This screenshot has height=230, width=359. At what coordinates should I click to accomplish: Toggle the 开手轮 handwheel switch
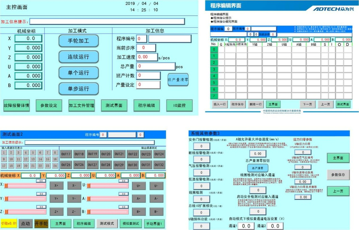[x=41, y=223]
